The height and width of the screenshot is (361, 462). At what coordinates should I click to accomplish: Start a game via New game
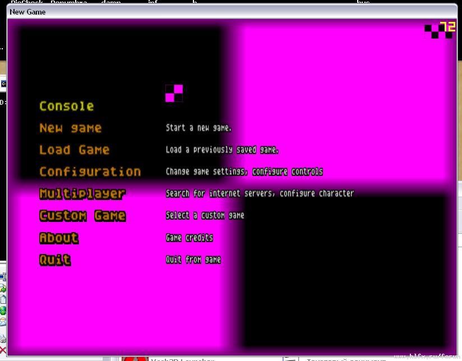click(70, 128)
